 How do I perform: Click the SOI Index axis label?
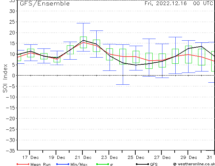click(5, 78)
